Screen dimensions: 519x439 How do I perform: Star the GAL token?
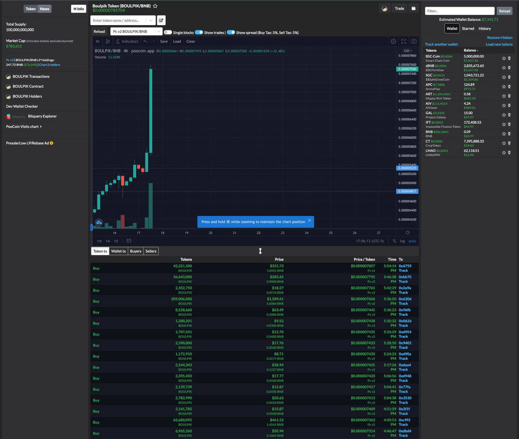click(504, 115)
